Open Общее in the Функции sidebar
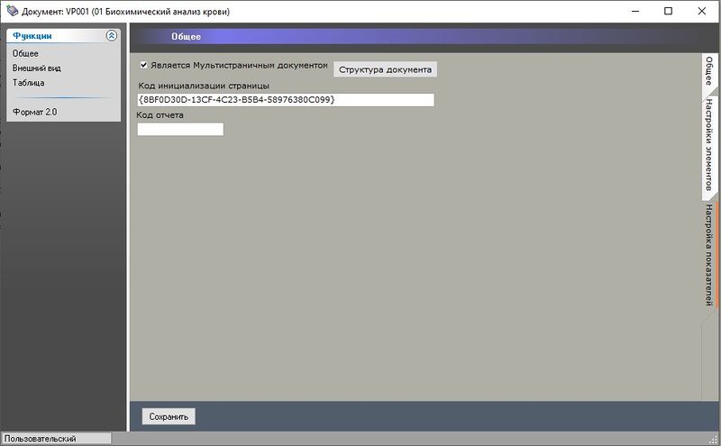721x446 pixels. (x=26, y=53)
